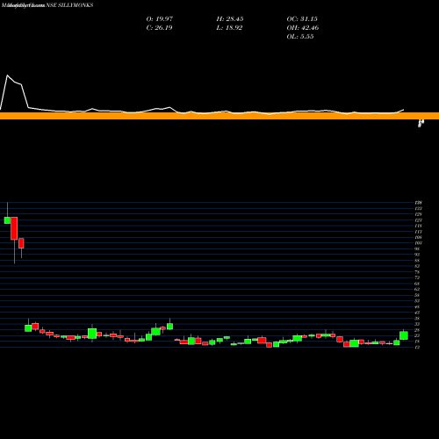The width and height of the screenshot is (439, 439).
Task: Click the tall red candle near chart start
Action: pyautogui.click(x=14, y=228)
